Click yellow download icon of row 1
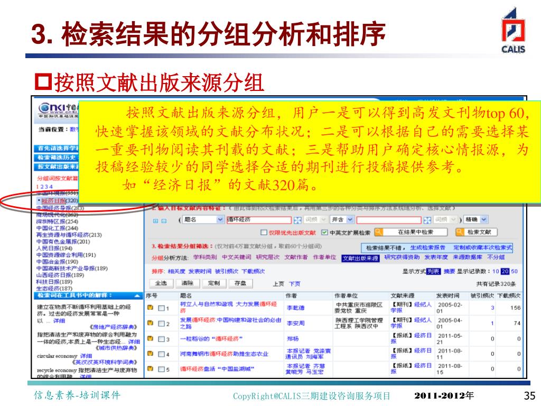 click(150, 307)
